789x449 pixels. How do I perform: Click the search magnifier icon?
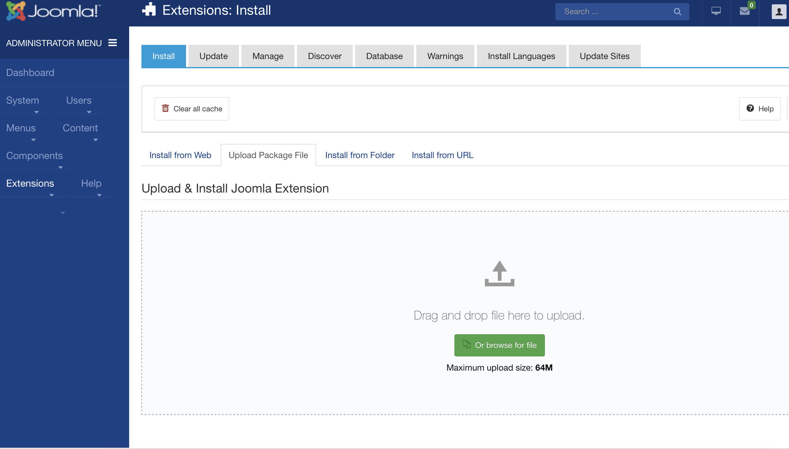click(677, 12)
